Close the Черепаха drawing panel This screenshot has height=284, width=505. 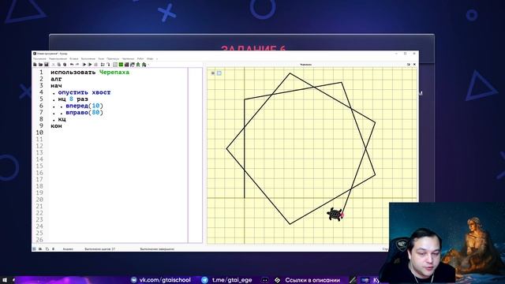pyautogui.click(x=414, y=65)
